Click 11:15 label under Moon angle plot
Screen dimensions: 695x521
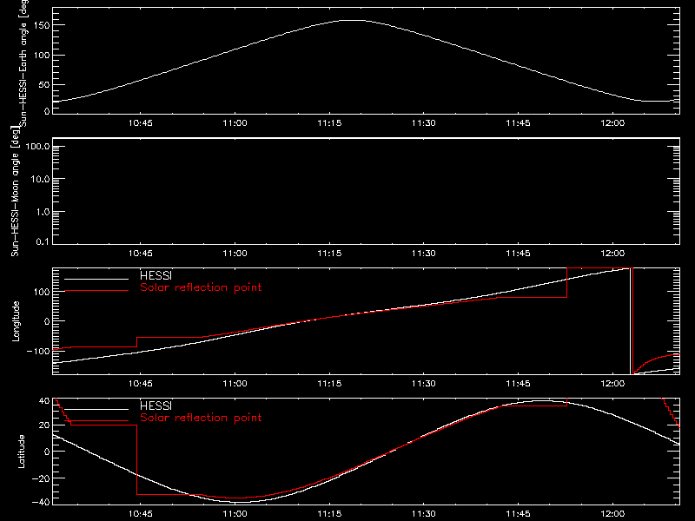point(329,254)
